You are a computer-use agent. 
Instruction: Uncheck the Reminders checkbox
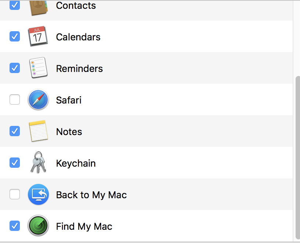(x=15, y=68)
